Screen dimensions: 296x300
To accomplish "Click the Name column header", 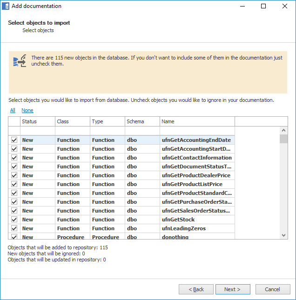I will (197, 121).
